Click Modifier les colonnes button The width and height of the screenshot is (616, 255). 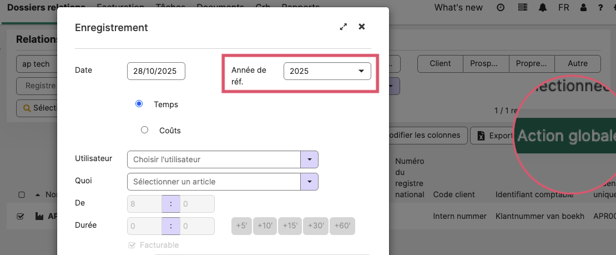pos(428,136)
